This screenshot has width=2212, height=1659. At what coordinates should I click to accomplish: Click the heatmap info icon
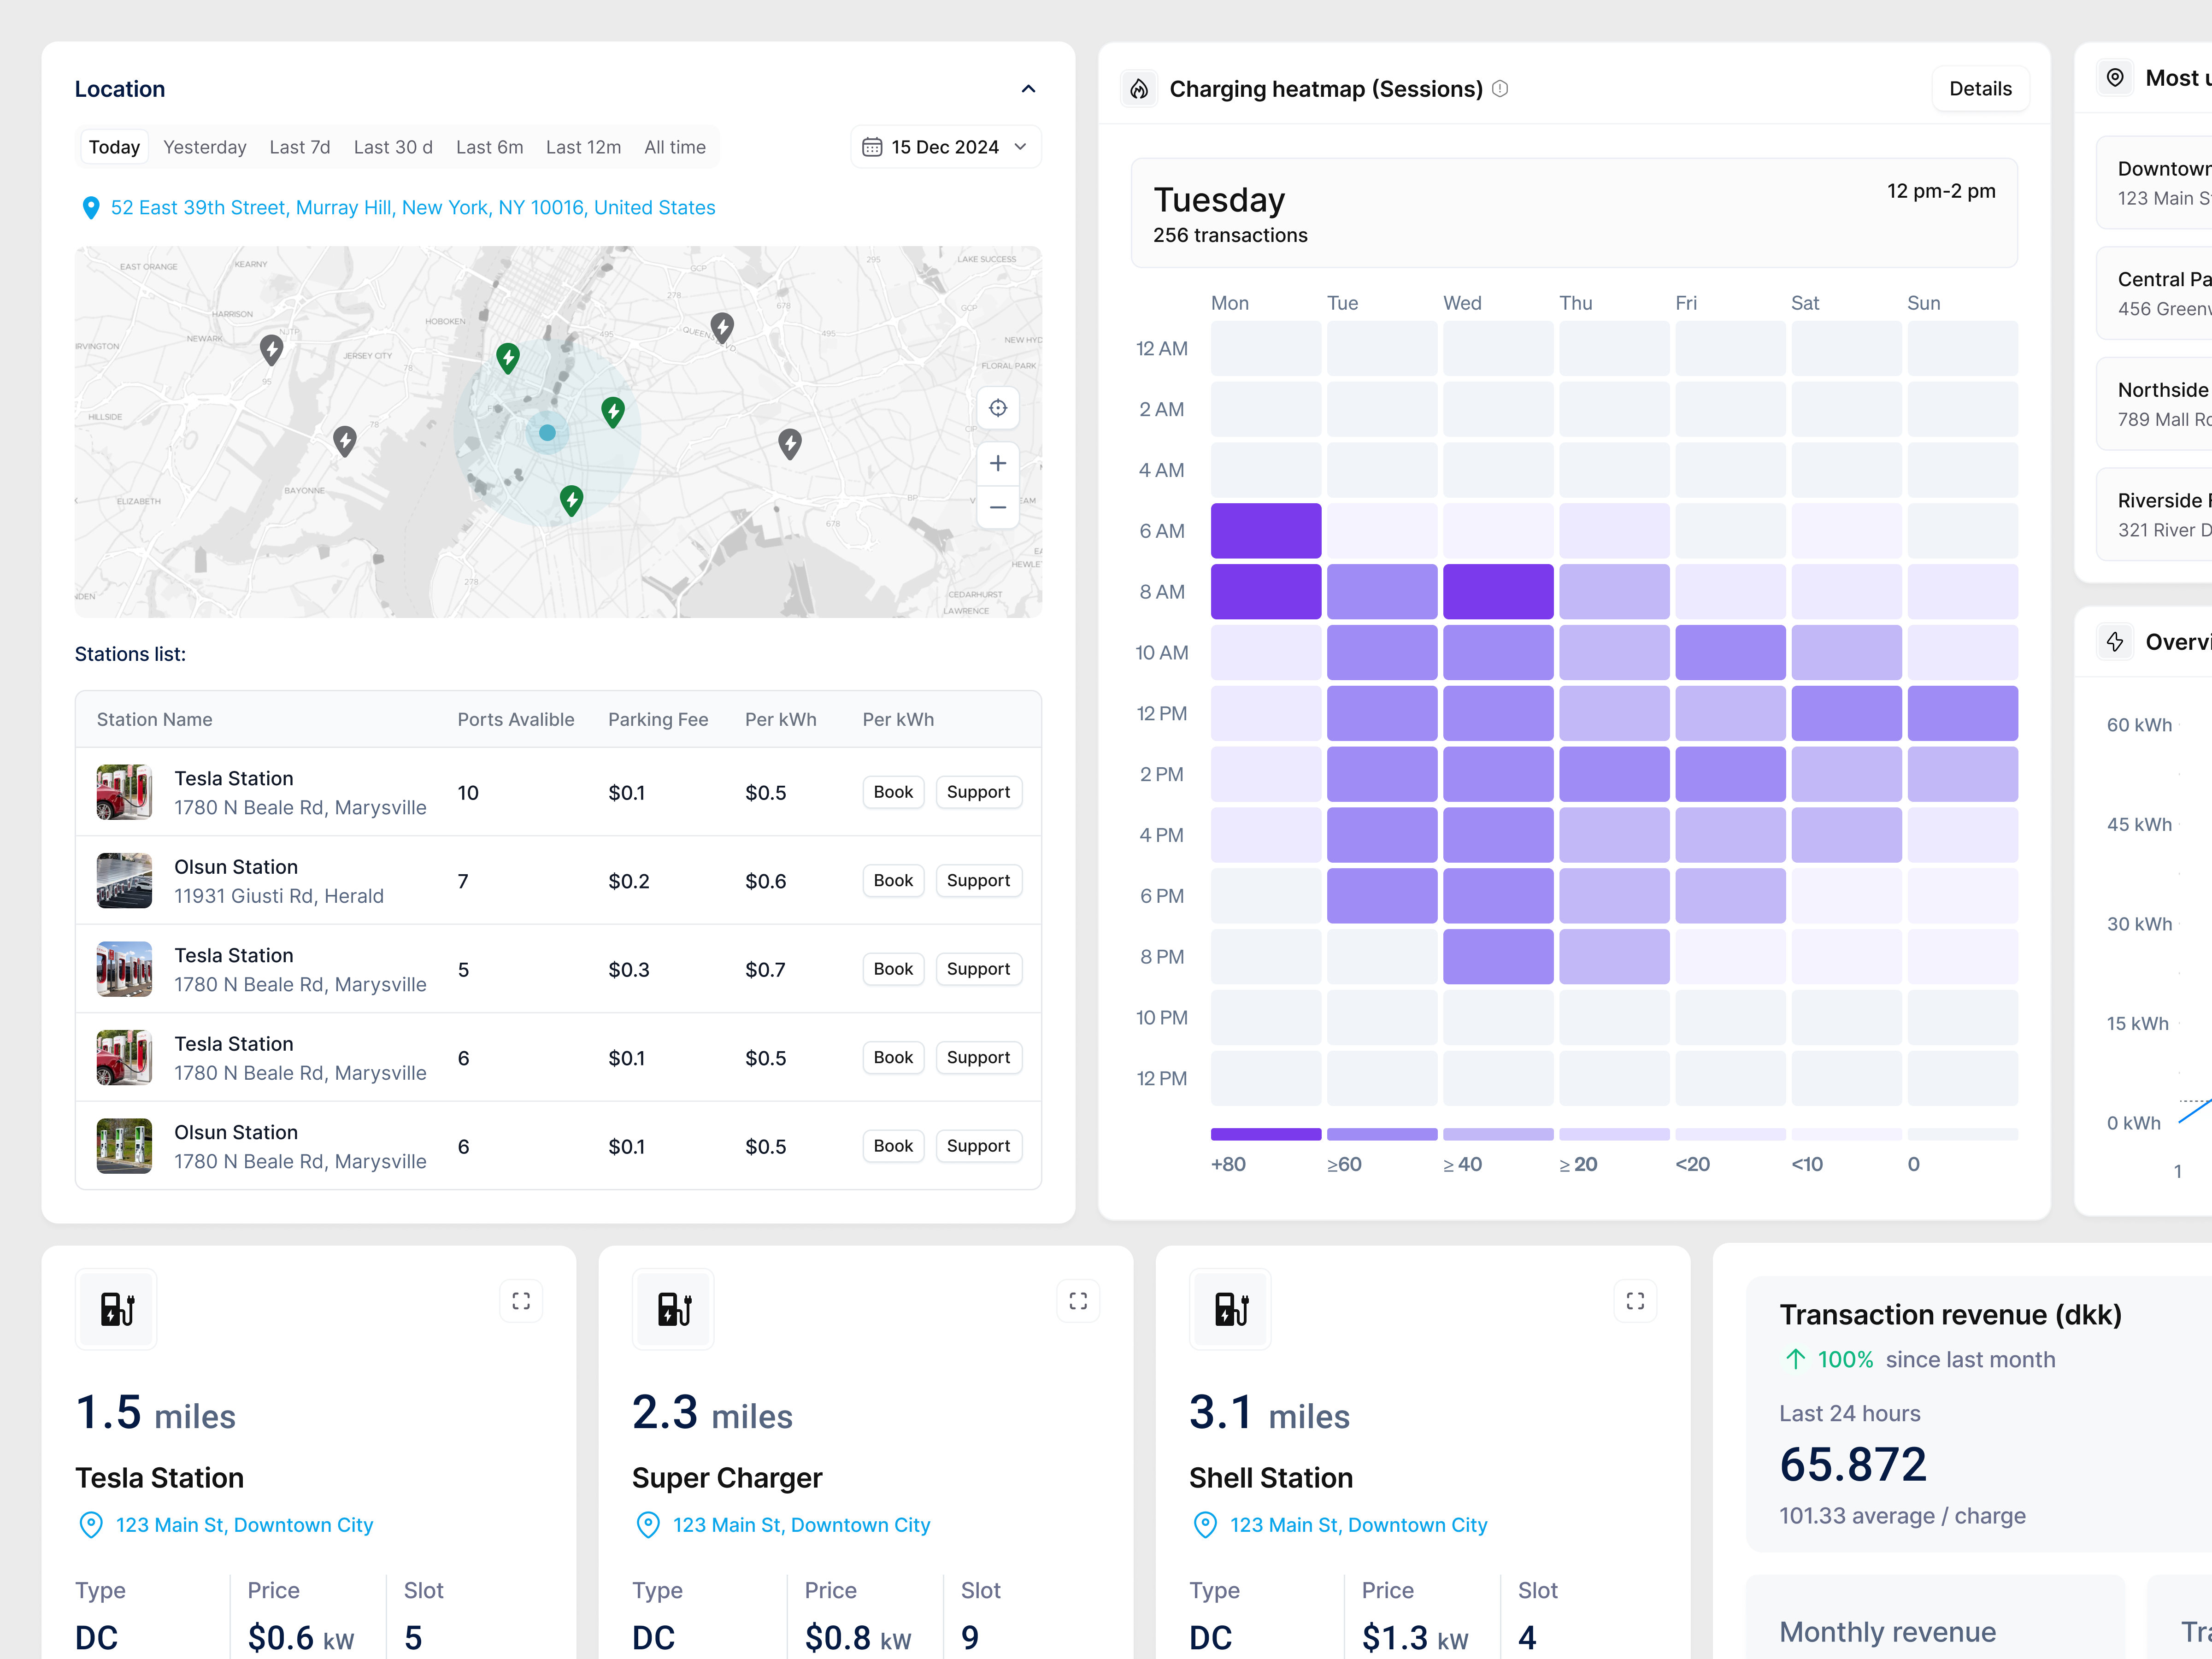(x=1500, y=89)
